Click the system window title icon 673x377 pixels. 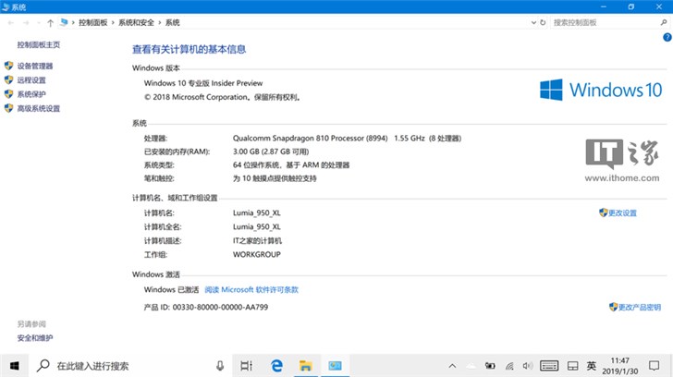pyautogui.click(x=6, y=6)
